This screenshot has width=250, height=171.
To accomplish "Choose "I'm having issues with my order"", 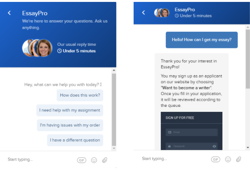I will point(70,125).
